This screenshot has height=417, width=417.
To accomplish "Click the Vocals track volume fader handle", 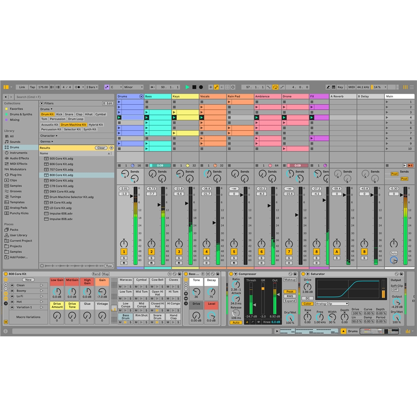I will [x=214, y=223].
